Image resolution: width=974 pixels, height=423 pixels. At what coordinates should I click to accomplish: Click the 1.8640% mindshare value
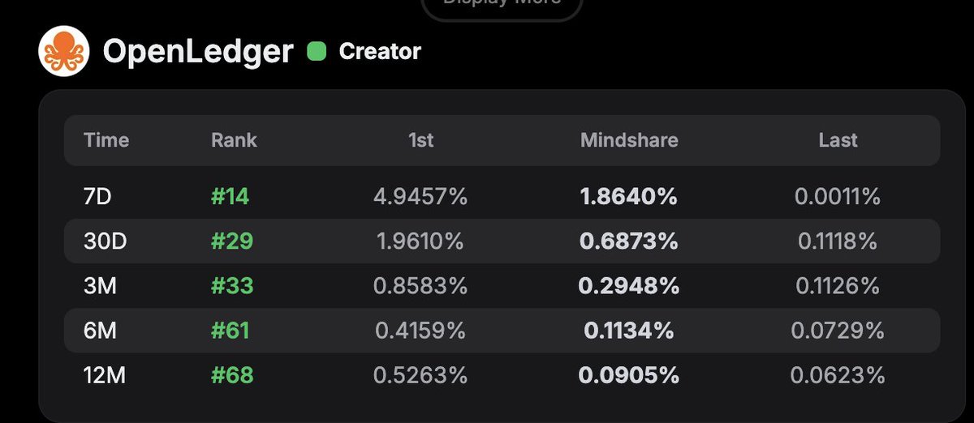[x=629, y=196]
